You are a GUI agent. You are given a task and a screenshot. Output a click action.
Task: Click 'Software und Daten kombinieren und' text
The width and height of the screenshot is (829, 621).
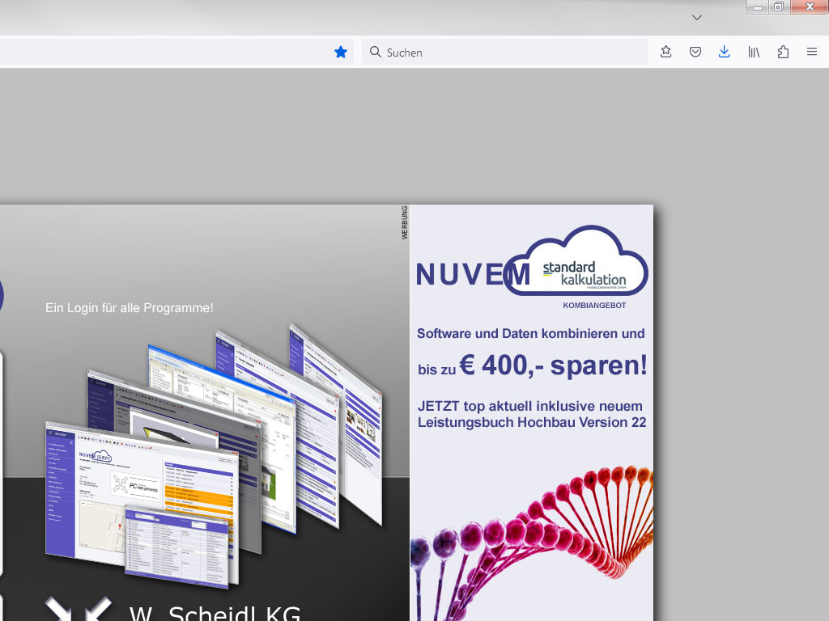point(531,333)
